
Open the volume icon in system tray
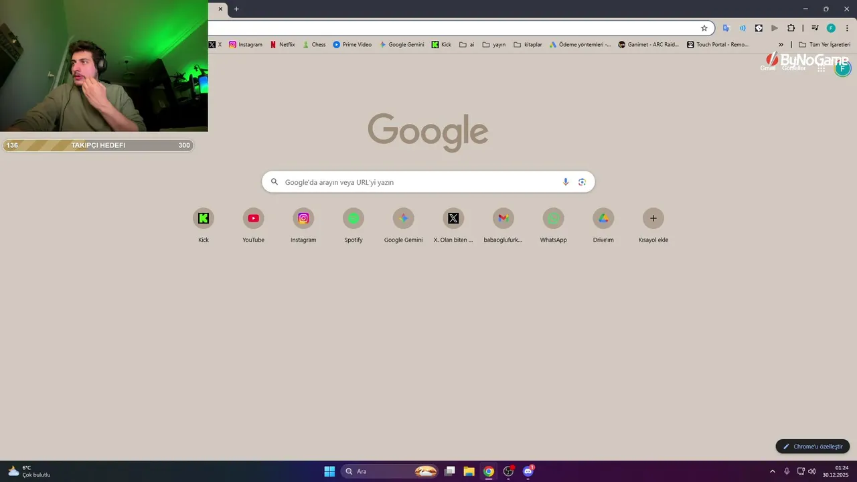click(812, 471)
